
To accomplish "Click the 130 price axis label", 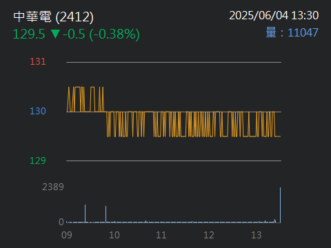I will [38, 111].
